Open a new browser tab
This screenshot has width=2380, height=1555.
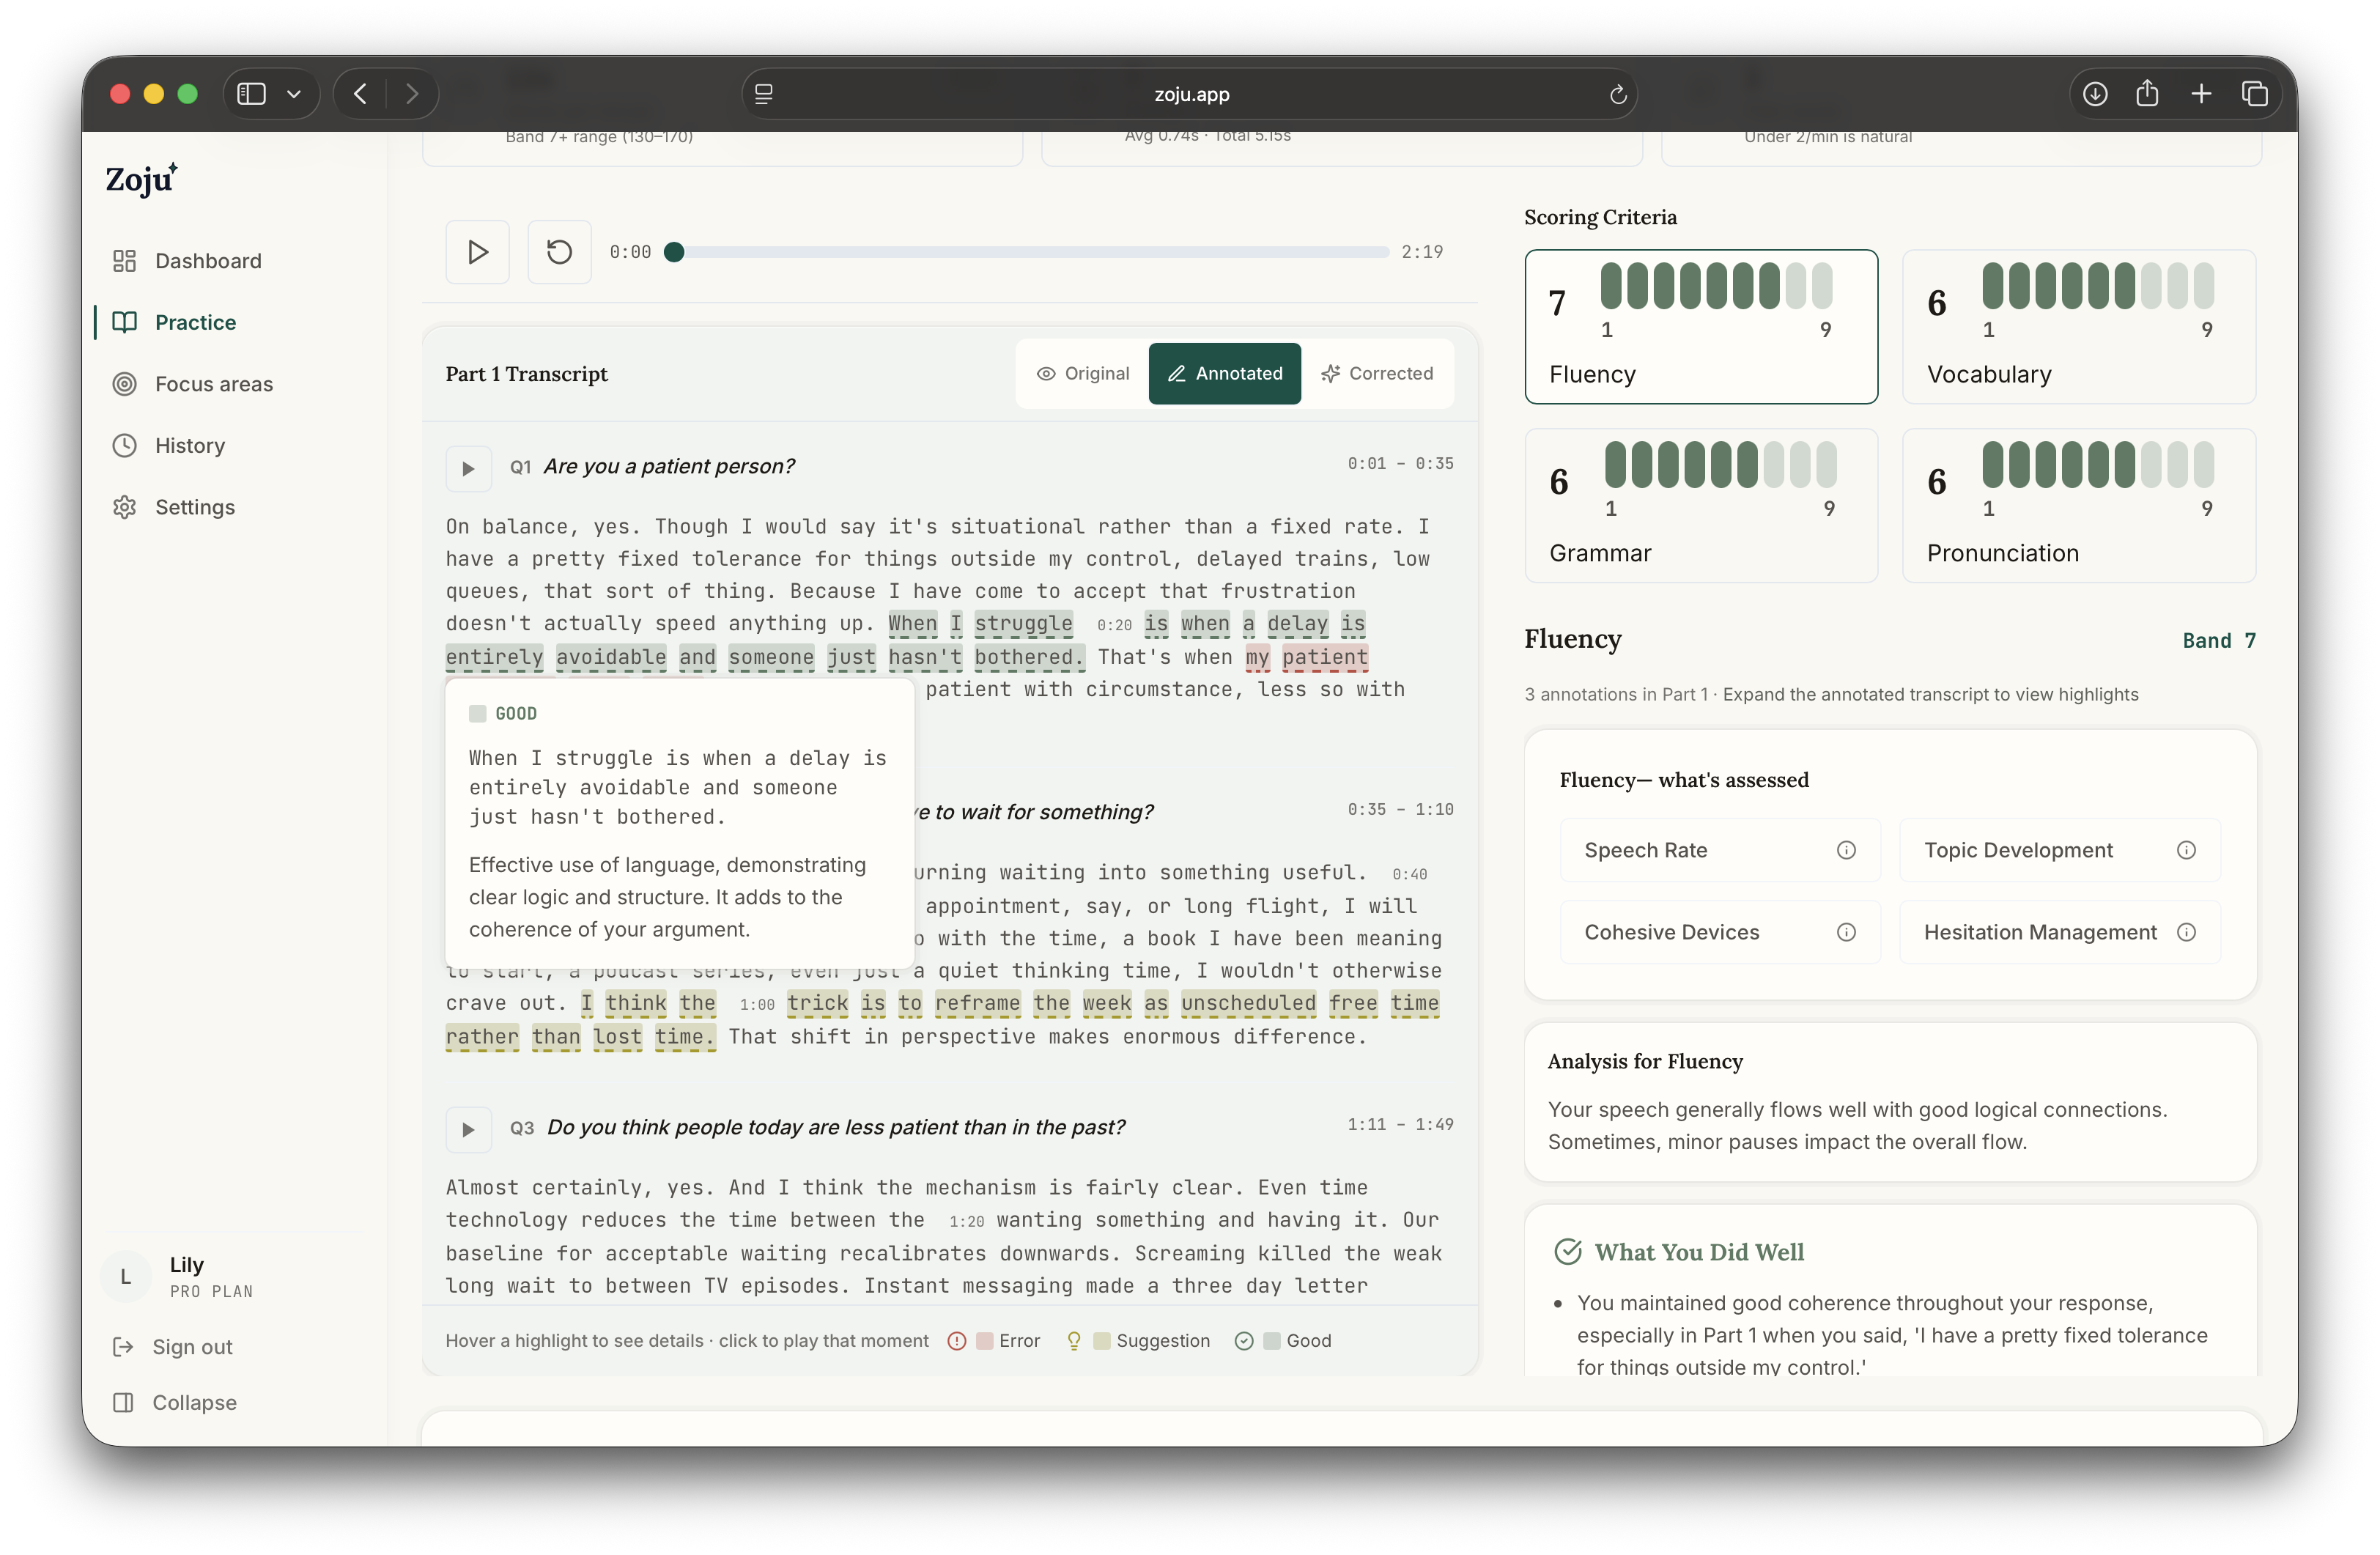[x=2201, y=94]
